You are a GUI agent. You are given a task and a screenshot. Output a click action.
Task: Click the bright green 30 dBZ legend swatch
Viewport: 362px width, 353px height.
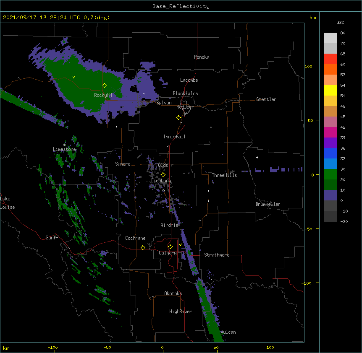tap(330, 174)
